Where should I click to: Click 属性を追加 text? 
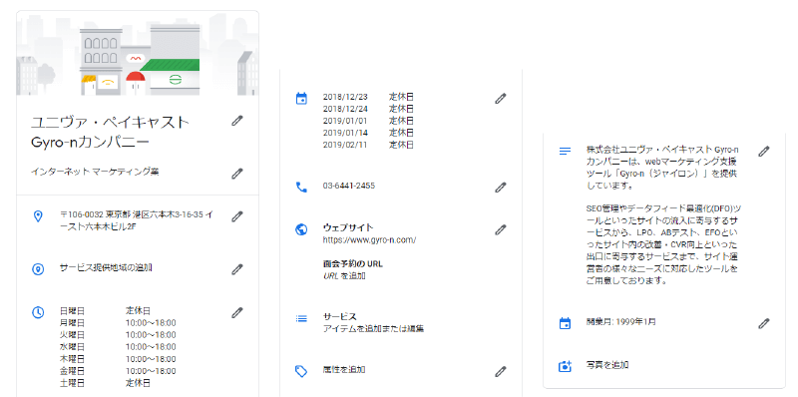(x=344, y=369)
